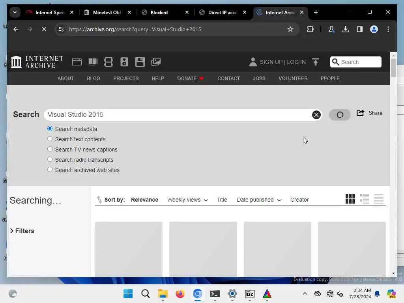Expand the Donate menu item
The image size is (404, 303).
pyautogui.click(x=190, y=79)
